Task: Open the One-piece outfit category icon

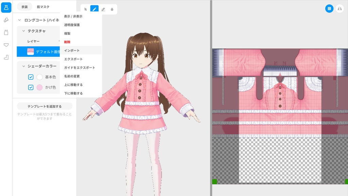Action: 6,7
